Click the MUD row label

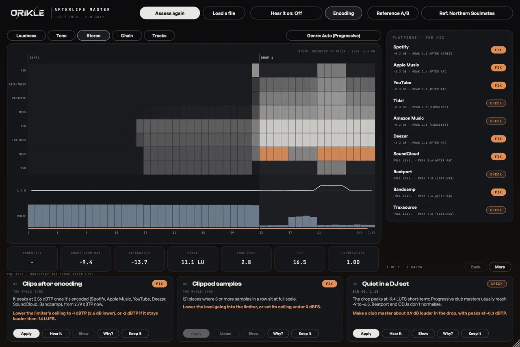[23, 126]
